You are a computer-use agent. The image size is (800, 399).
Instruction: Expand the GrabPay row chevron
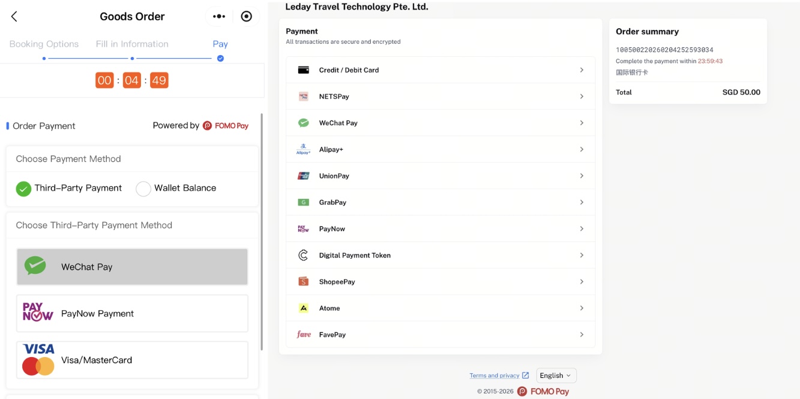[582, 202]
